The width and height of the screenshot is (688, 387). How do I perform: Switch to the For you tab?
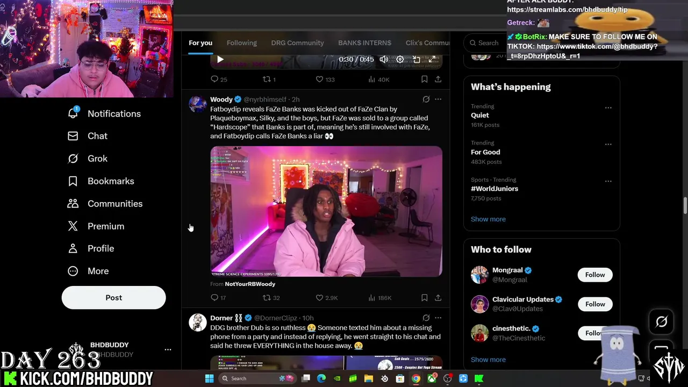tap(200, 43)
